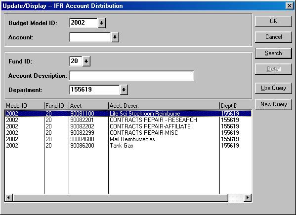Click the Model ID column header

pyautogui.click(x=24, y=106)
